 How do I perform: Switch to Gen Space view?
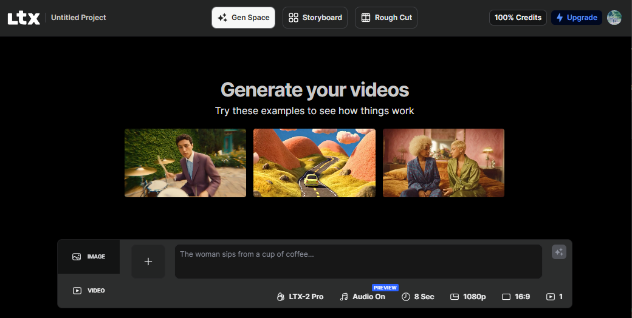pyautogui.click(x=243, y=18)
